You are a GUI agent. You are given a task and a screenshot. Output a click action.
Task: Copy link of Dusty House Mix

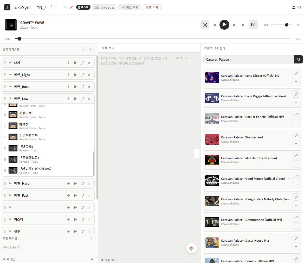click(x=296, y=238)
